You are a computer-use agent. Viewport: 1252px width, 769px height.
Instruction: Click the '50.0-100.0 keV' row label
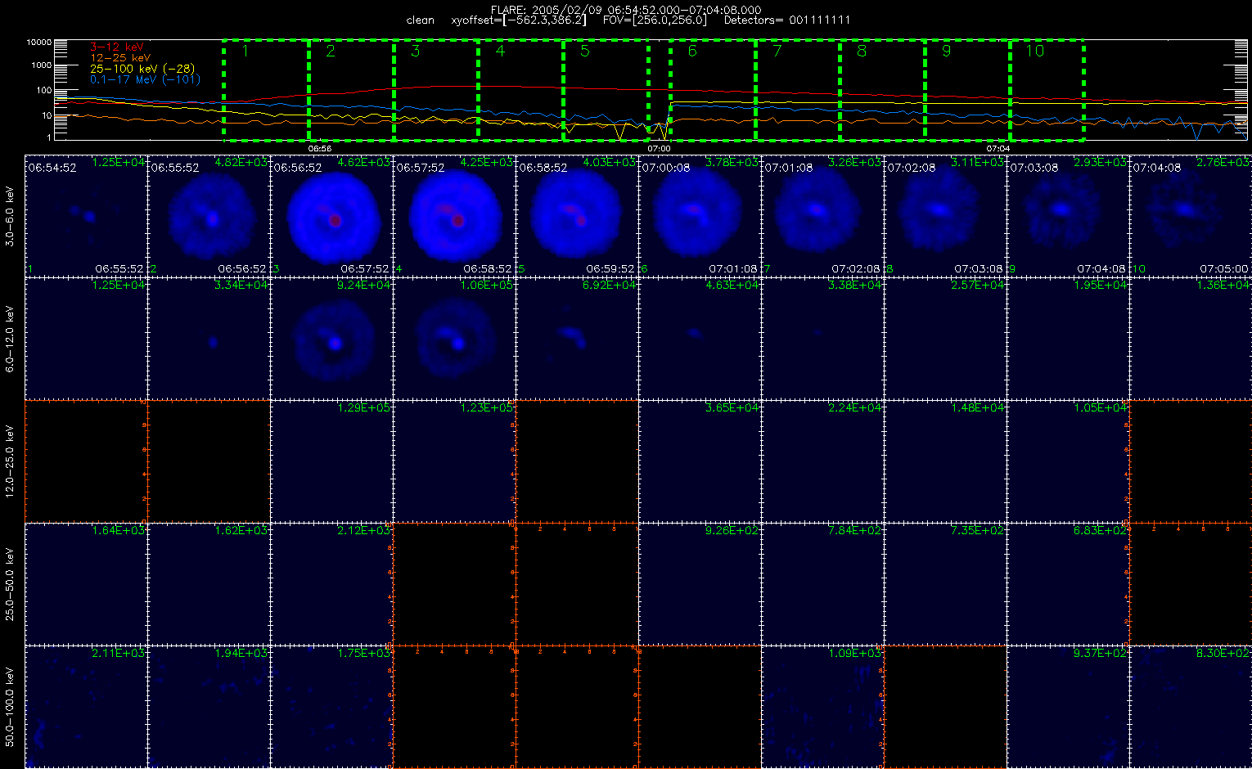[x=11, y=707]
